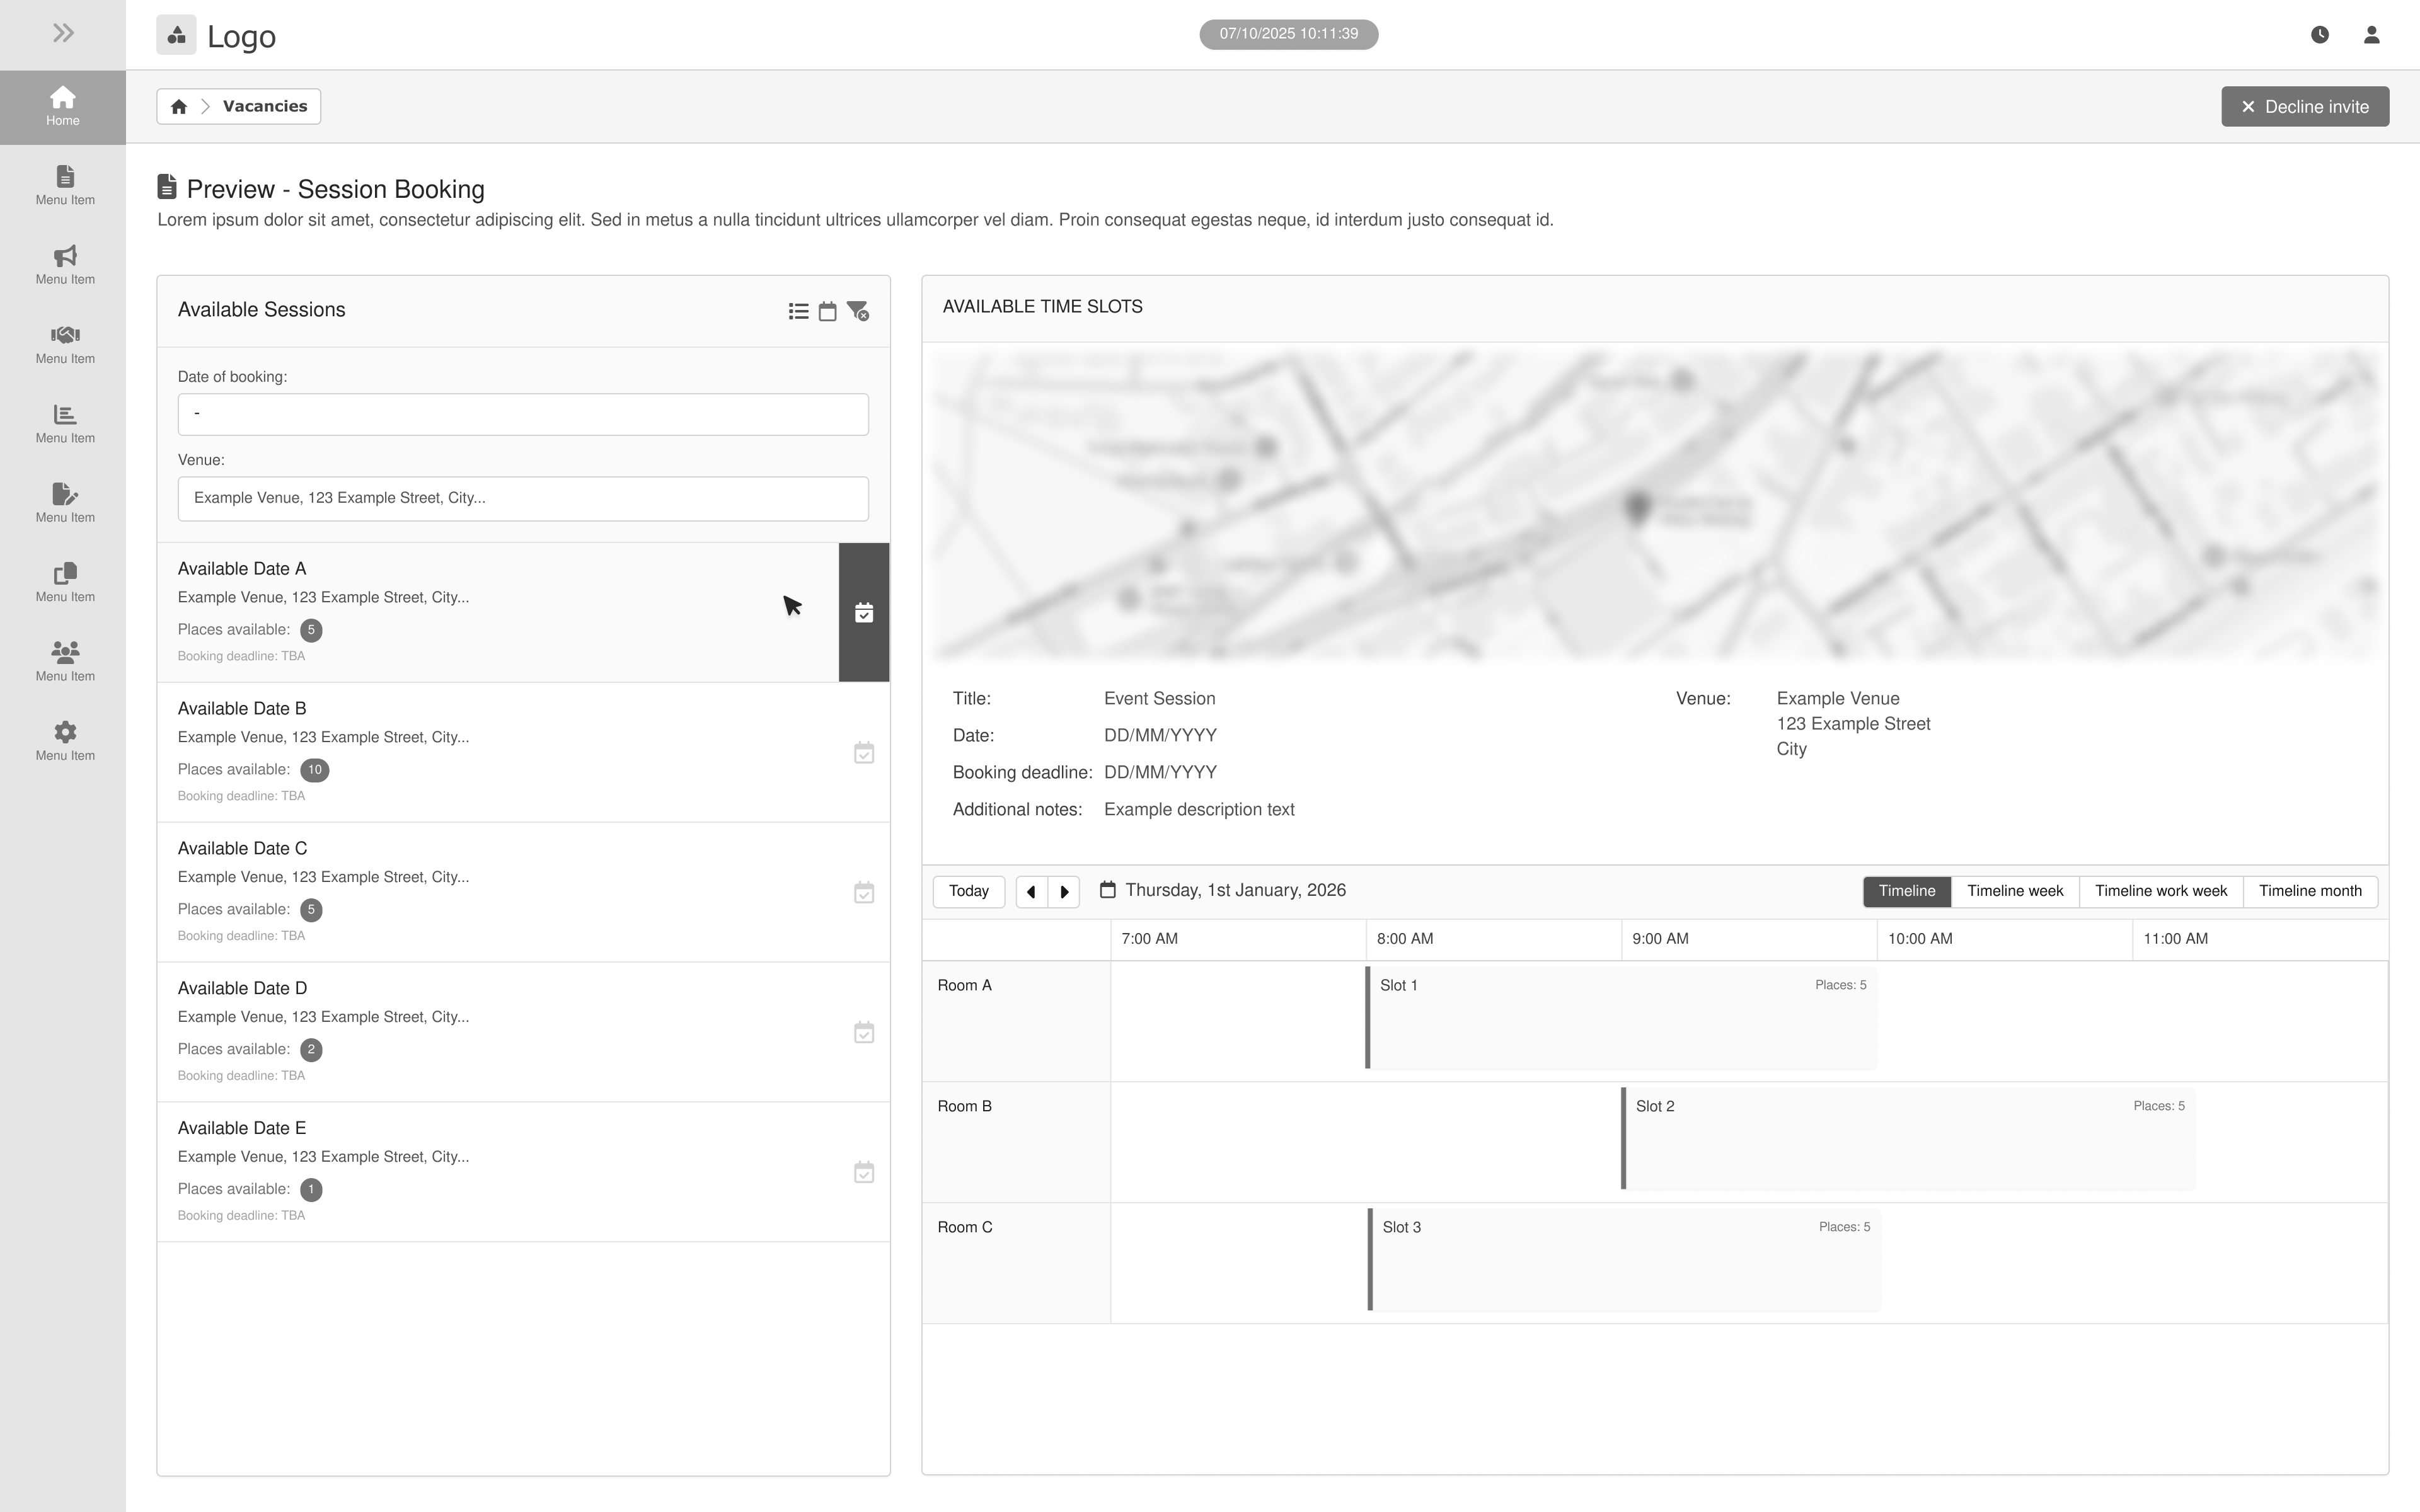Open the Home sidebar item

63,106
